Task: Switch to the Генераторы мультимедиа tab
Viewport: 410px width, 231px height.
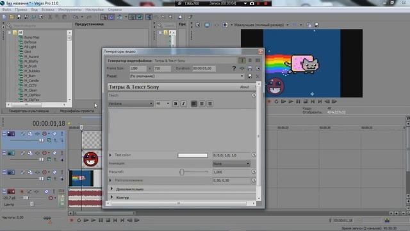Action: 29,111
